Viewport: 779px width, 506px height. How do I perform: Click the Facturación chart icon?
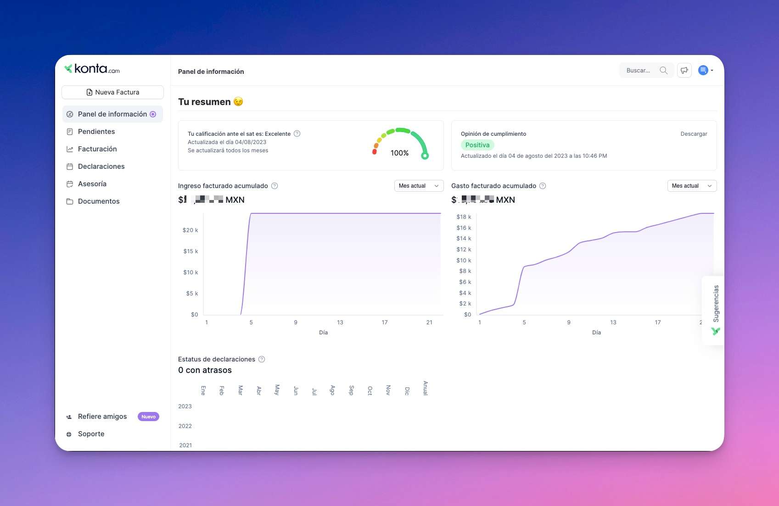(70, 149)
